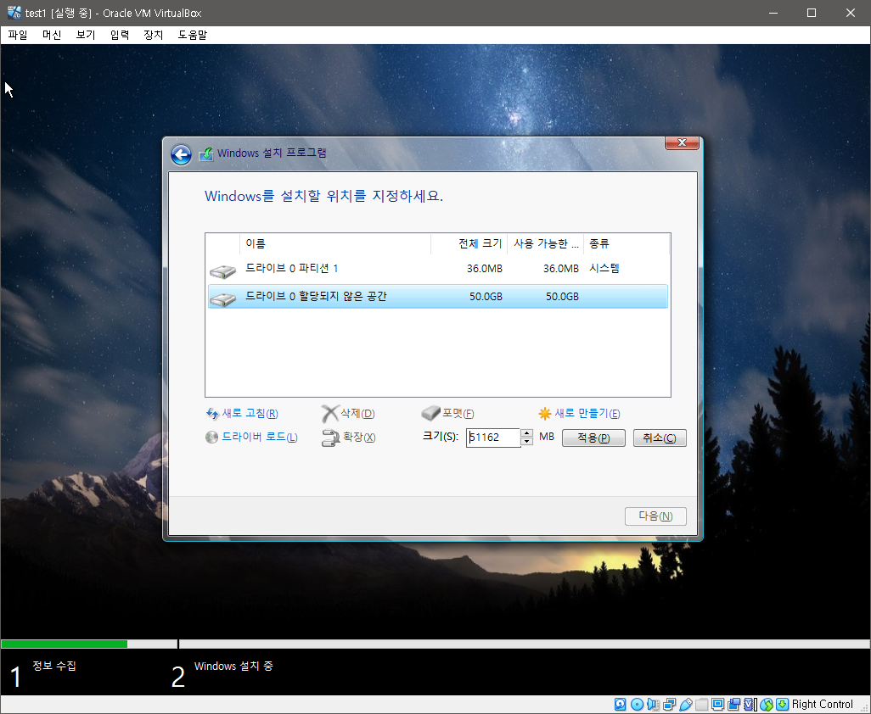The height and width of the screenshot is (714, 871).
Task: Click the VirtualBox app icon in the title bar
Action: 14,12
